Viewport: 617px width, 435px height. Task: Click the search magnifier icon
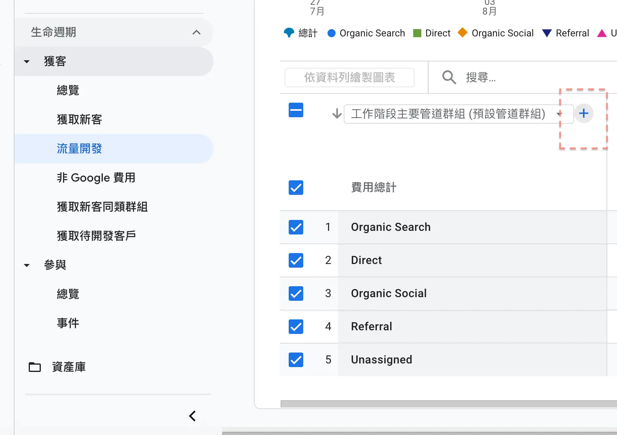[449, 77]
